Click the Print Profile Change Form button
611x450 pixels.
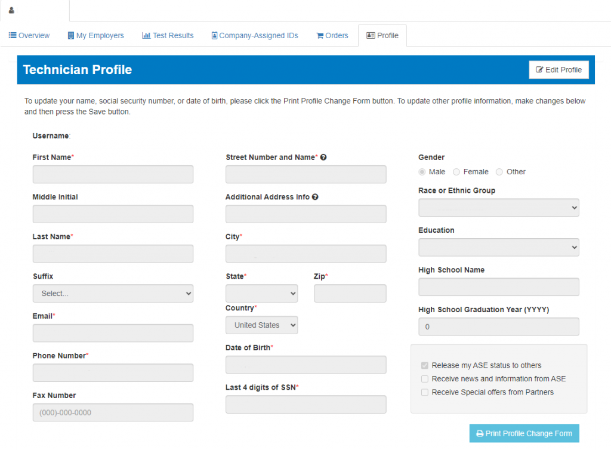pos(524,434)
